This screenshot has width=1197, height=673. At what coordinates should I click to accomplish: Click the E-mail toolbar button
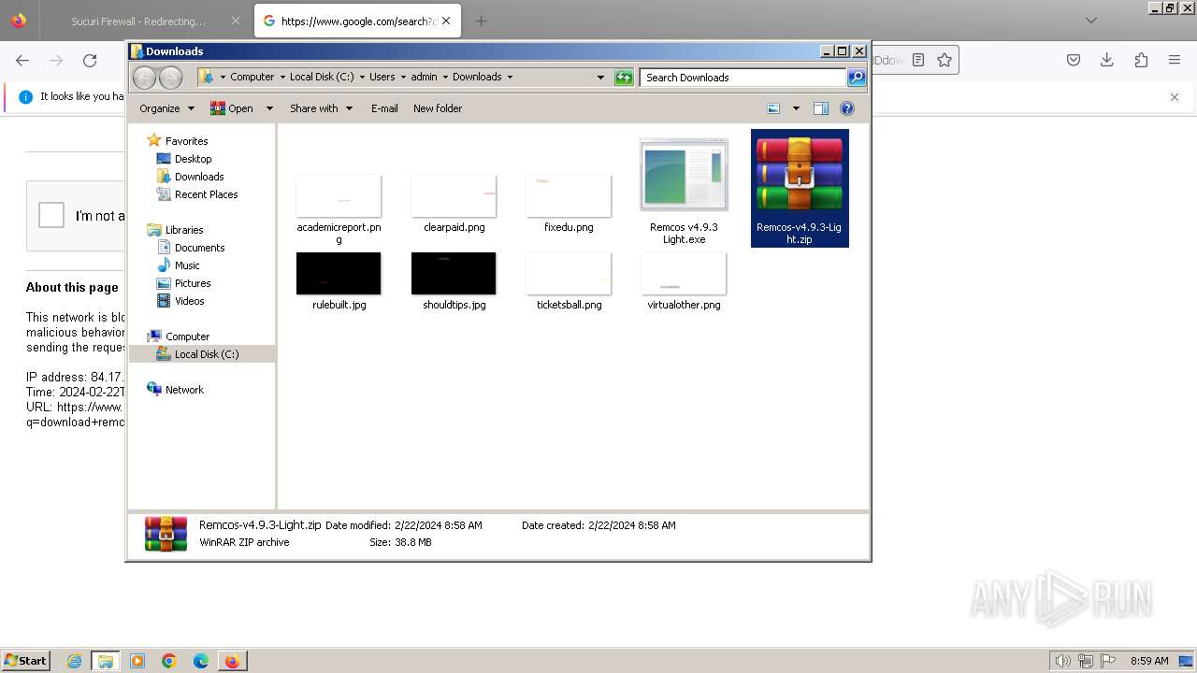click(384, 108)
